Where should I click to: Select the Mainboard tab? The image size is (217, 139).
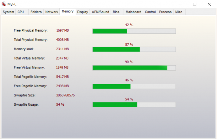point(134,12)
